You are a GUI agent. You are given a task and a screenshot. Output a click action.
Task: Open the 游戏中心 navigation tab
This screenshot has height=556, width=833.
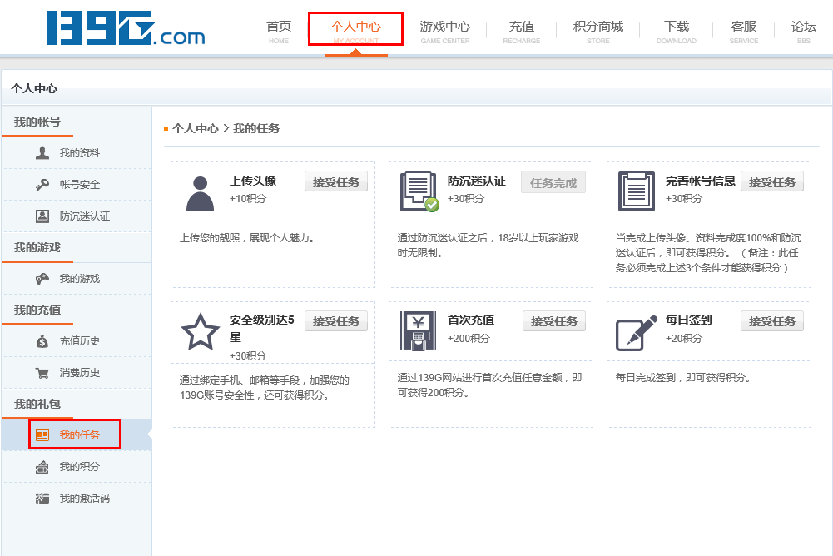[444, 31]
